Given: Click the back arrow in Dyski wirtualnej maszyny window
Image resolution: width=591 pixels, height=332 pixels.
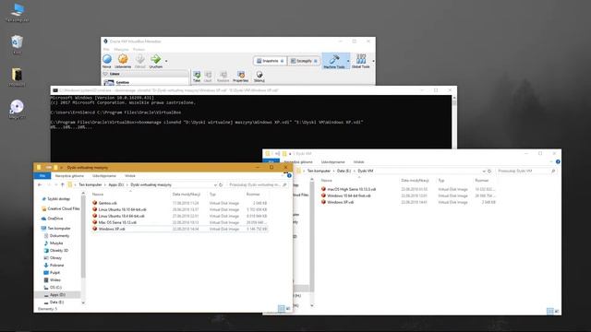Looking at the screenshot, I should point(40,184).
